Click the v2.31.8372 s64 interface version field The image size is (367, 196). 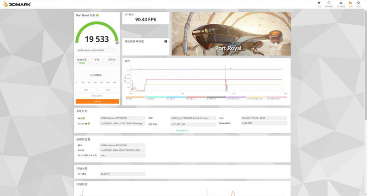[x=193, y=124]
